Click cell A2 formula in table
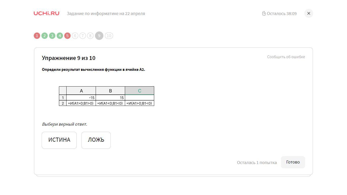Screen dimensions: 347x195 coord(81,103)
